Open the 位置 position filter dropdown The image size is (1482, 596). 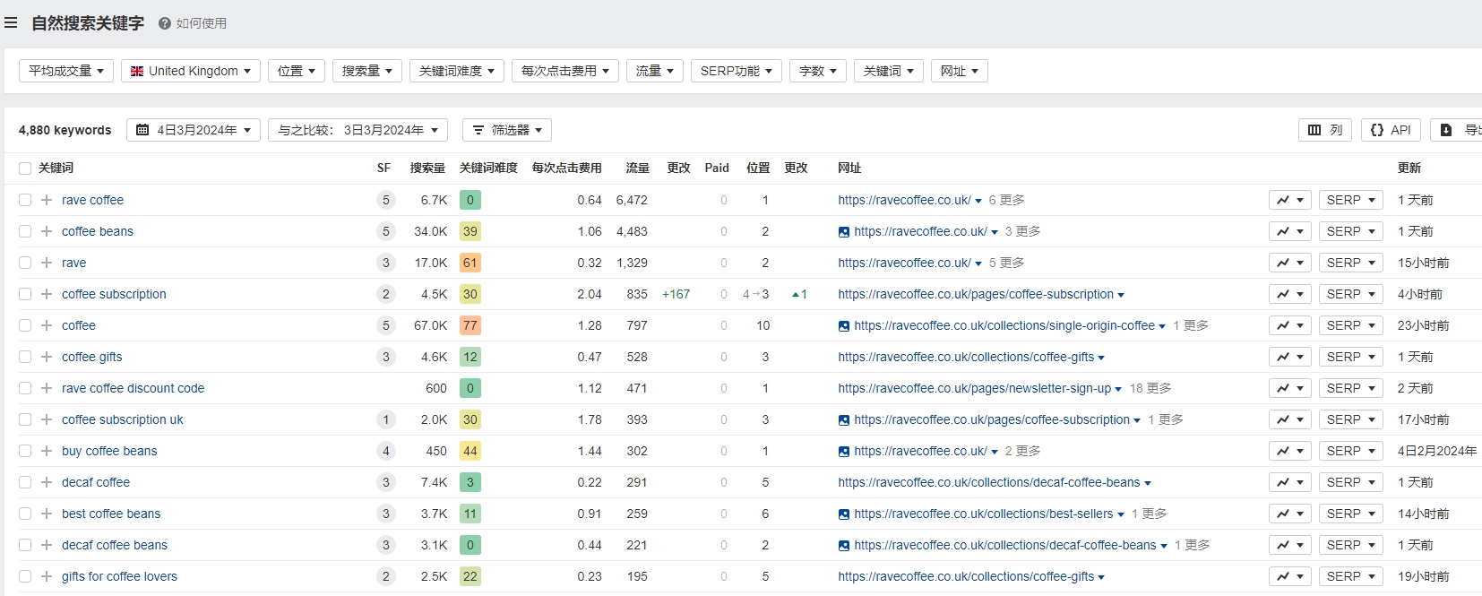tap(297, 71)
